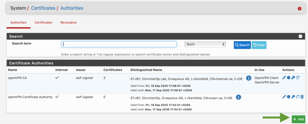Export key for openVPN Certificate Authority
This screenshot has height=124, width=308.
(x=293, y=97)
